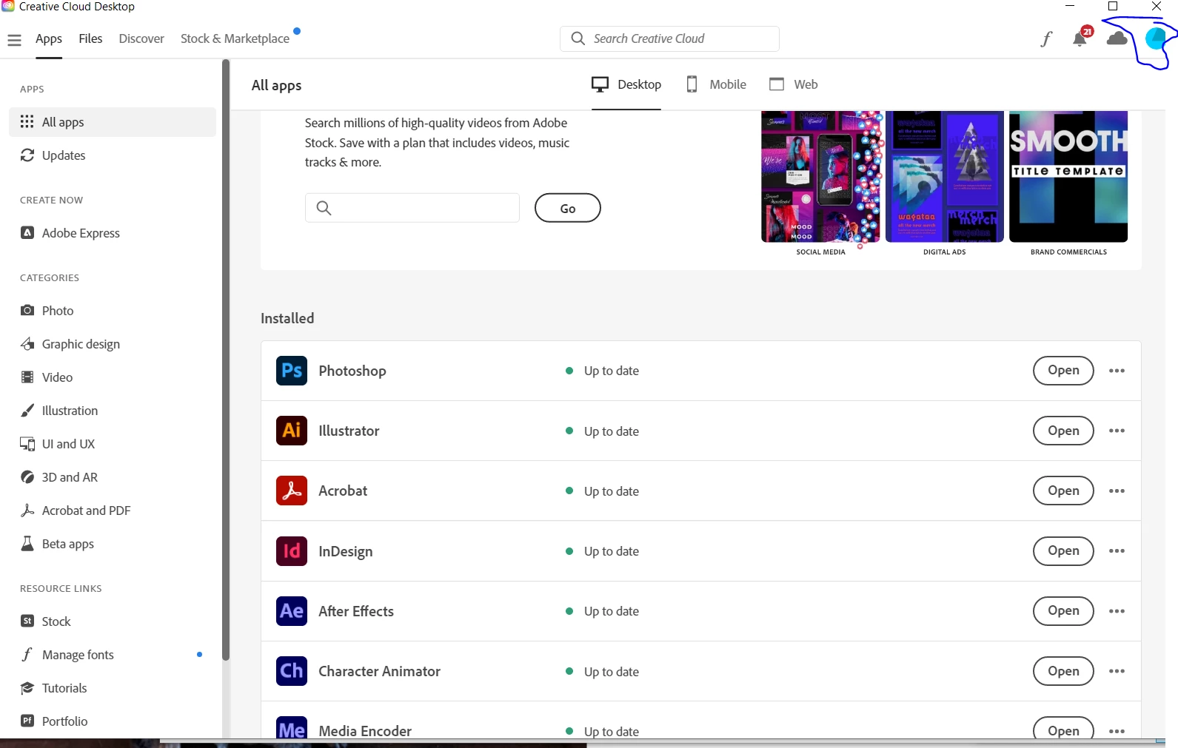This screenshot has width=1178, height=748.
Task: Click the Photoshop 'Up to date' status
Action: (612, 371)
